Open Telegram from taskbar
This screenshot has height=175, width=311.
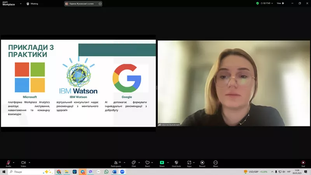click(x=82, y=172)
